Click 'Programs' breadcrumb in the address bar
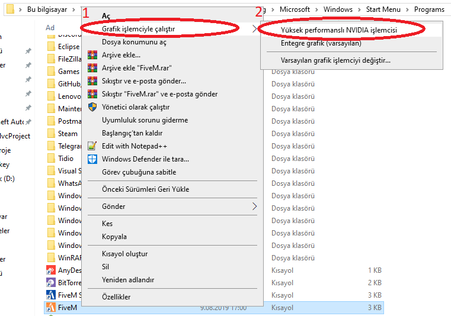 (429, 9)
